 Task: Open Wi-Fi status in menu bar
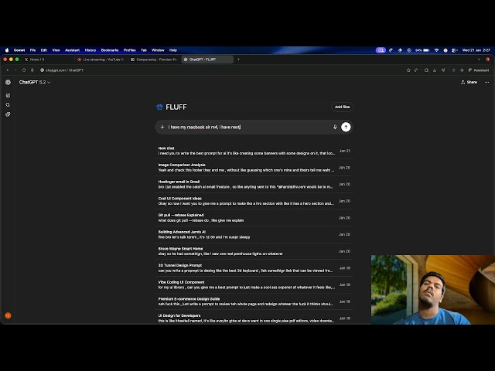(436, 50)
